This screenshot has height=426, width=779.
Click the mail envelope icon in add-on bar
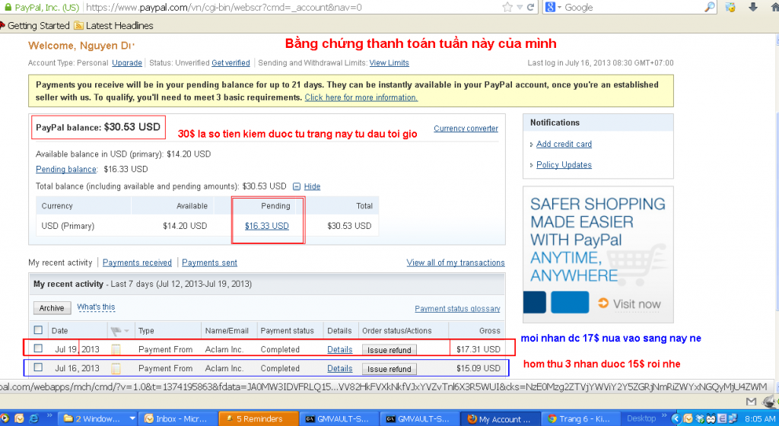751,401
